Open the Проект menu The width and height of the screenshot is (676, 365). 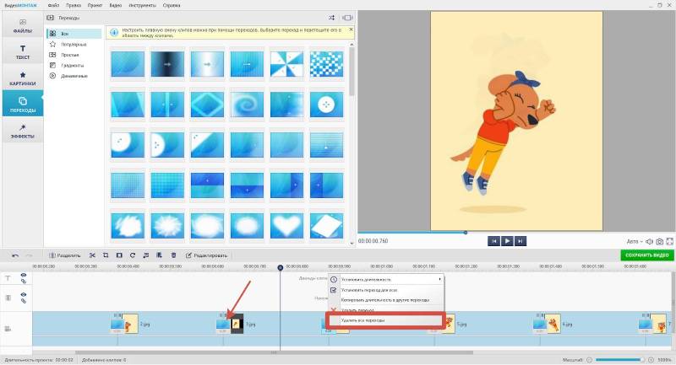click(x=95, y=6)
